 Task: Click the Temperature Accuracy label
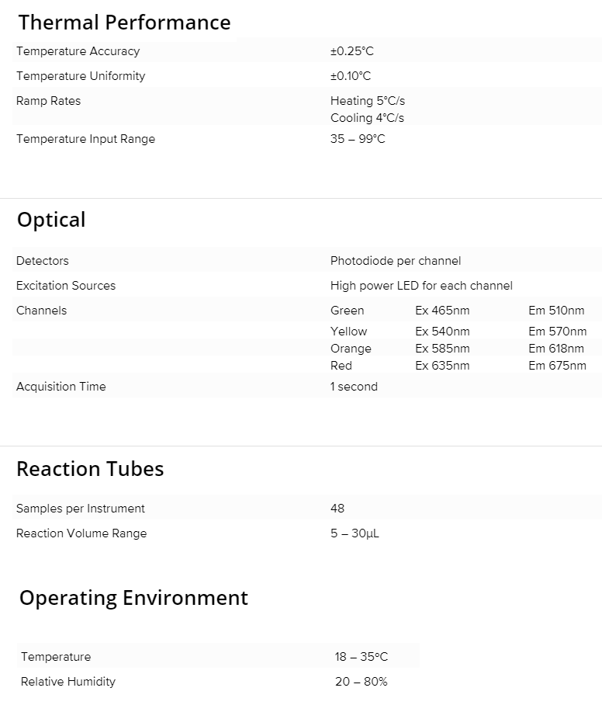(x=78, y=51)
